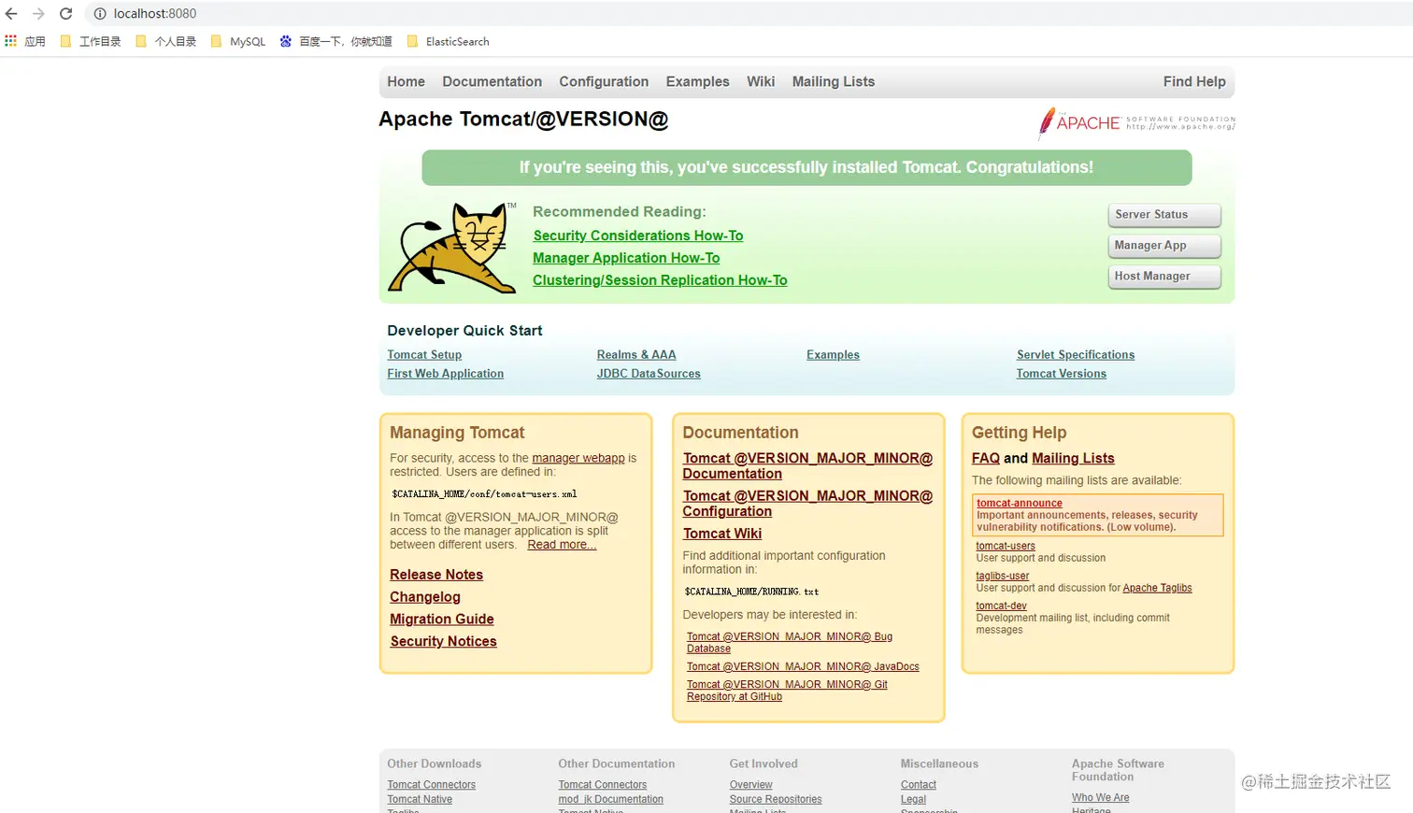Open Clustering/Session Replication How-To link
The width and height of the screenshot is (1413, 813).
pos(660,280)
